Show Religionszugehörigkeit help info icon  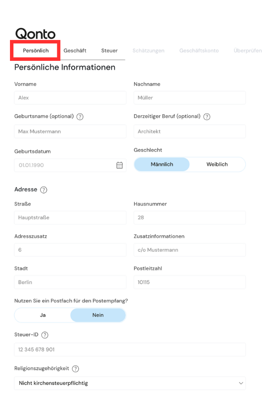tap(75, 369)
